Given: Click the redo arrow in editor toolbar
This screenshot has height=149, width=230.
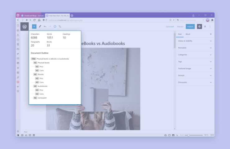Looking at the screenshot, I should [50, 26].
